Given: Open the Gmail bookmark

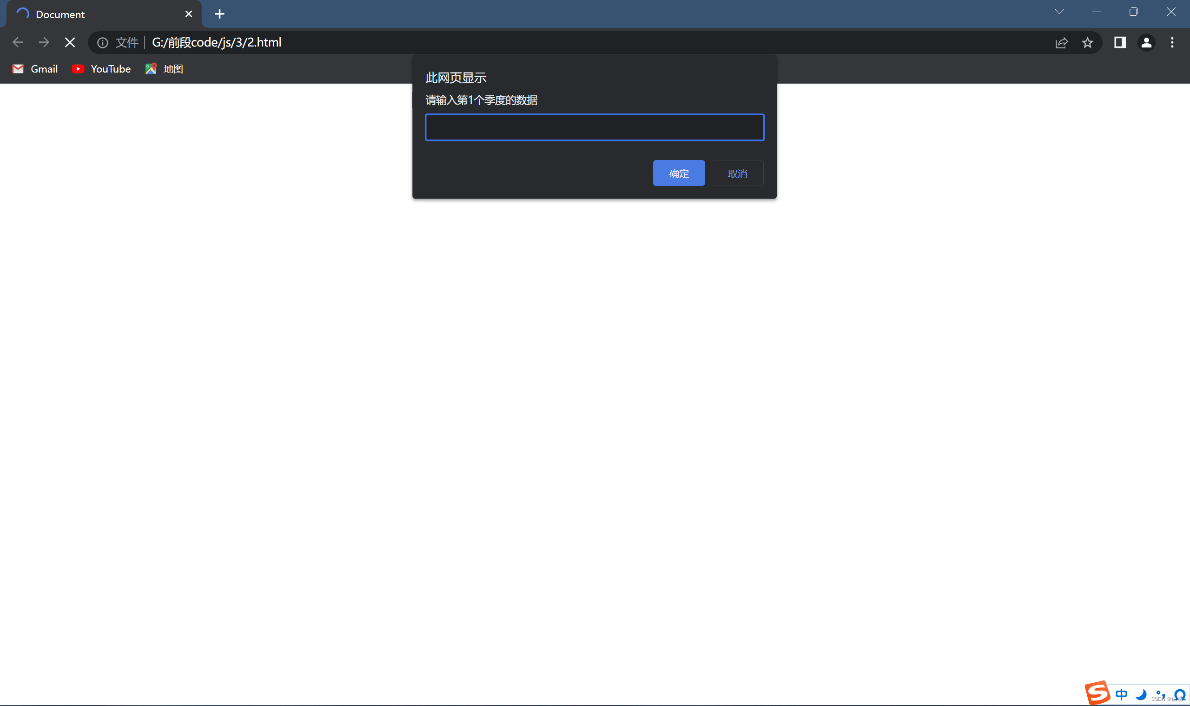Looking at the screenshot, I should (35, 69).
